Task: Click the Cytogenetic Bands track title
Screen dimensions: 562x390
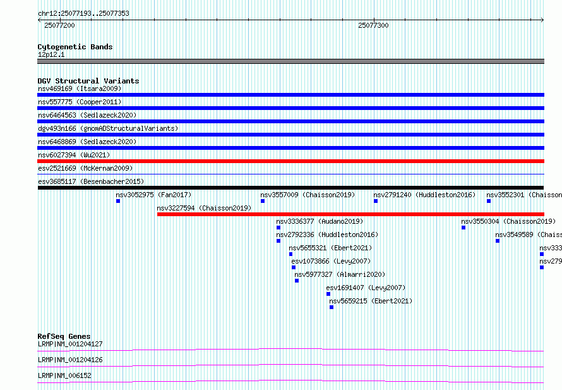Action: 75,47
